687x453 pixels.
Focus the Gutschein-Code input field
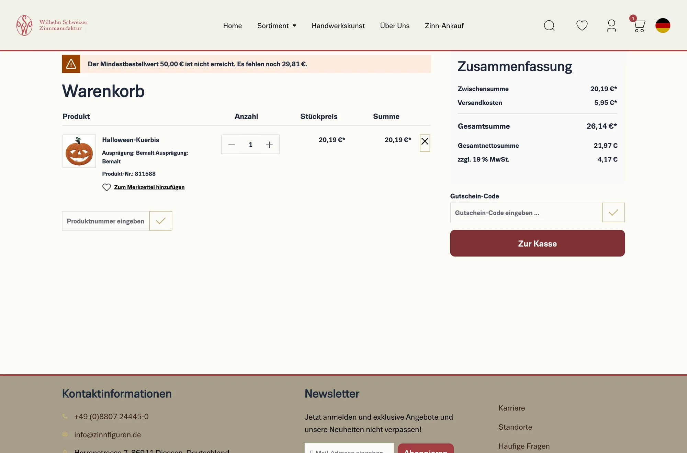pyautogui.click(x=526, y=213)
